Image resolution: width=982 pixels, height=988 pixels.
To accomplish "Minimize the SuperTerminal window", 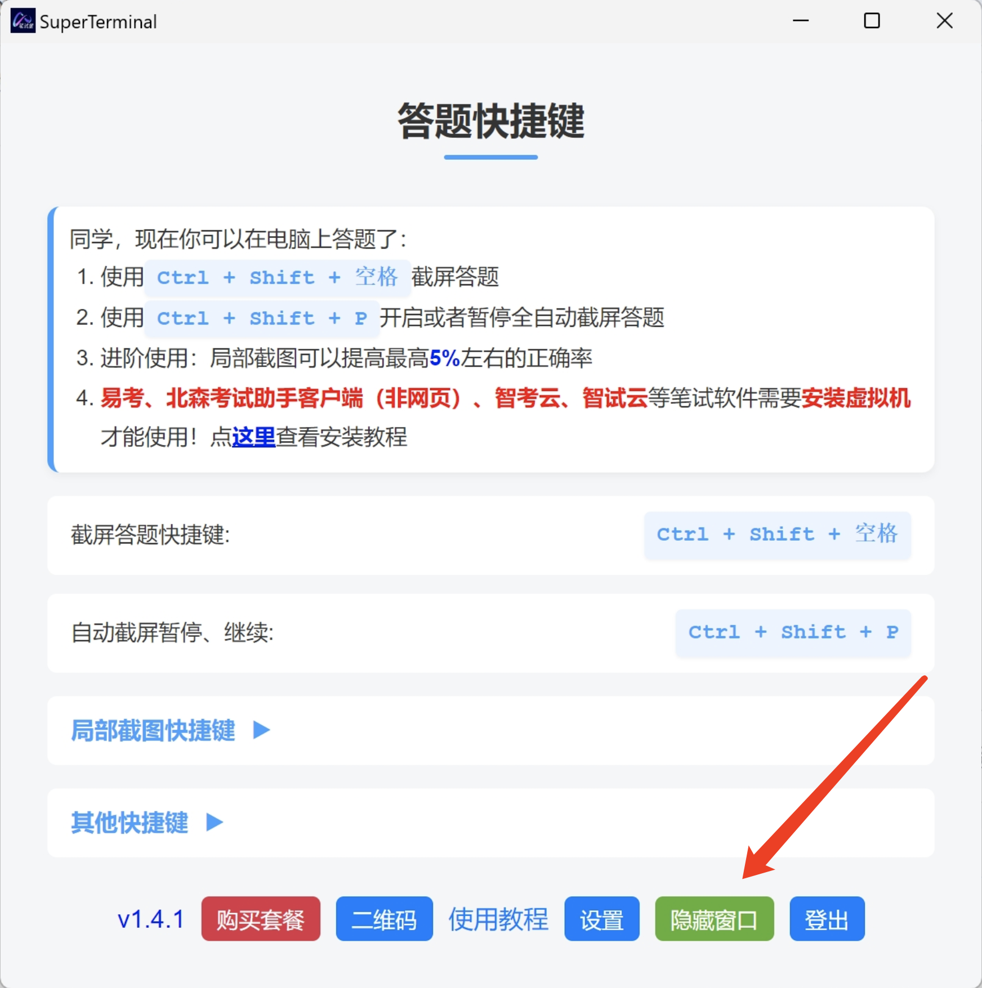I will [x=801, y=21].
